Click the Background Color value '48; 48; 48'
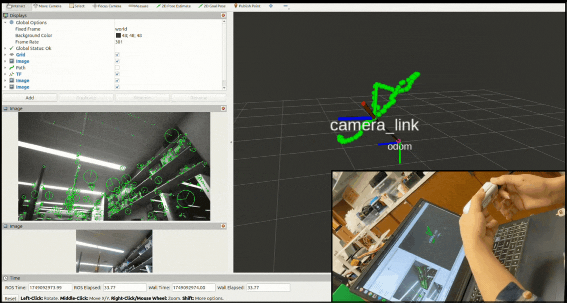This screenshot has height=303, width=567. (x=132, y=35)
